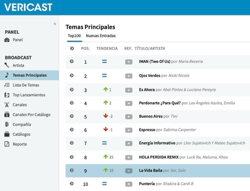Play the reference video for Puntería
Image resolution: width=250 pixels, height=191 pixels.
[x=129, y=184]
